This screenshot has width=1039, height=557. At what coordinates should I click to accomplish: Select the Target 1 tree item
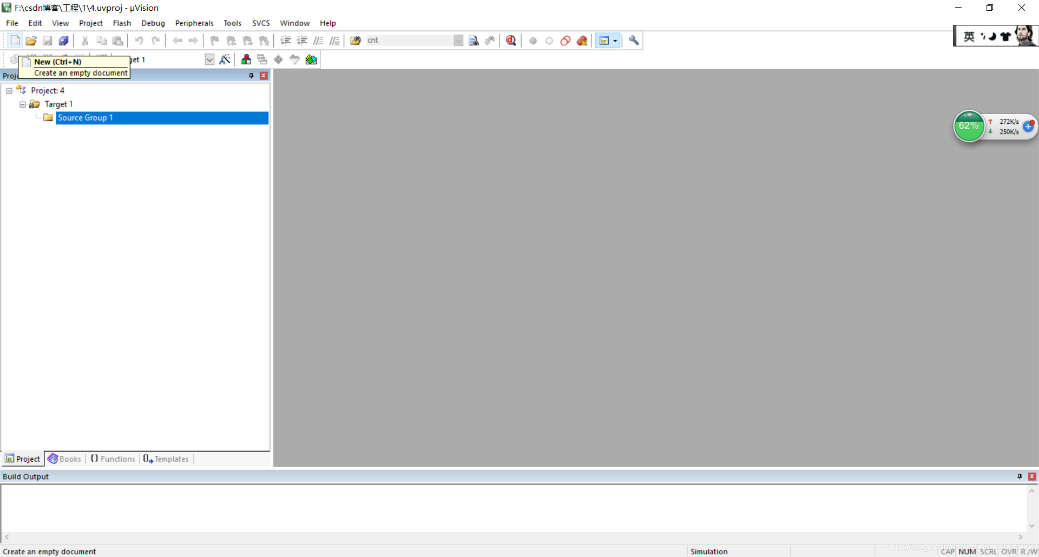(x=58, y=104)
